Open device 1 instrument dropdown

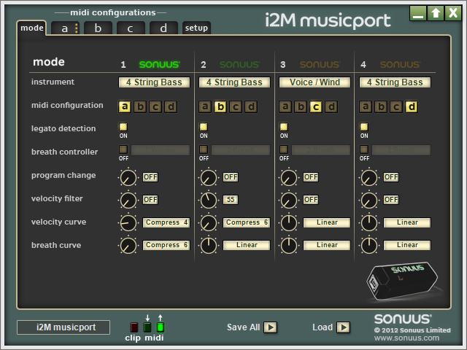[154, 82]
